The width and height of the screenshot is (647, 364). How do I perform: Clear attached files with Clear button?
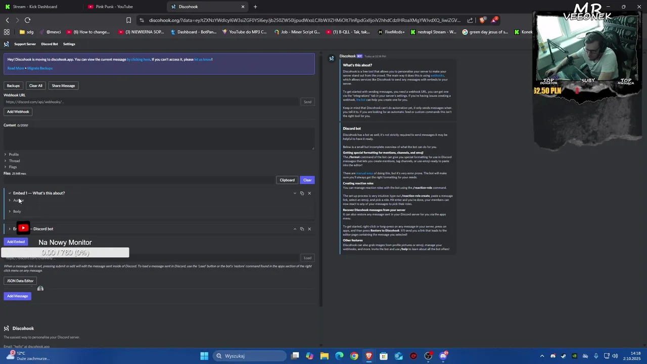[307, 180]
